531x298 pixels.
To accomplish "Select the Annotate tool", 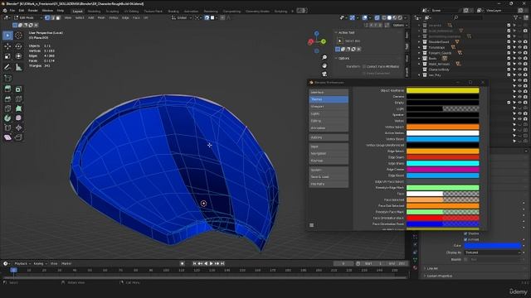I will [x=7, y=67].
